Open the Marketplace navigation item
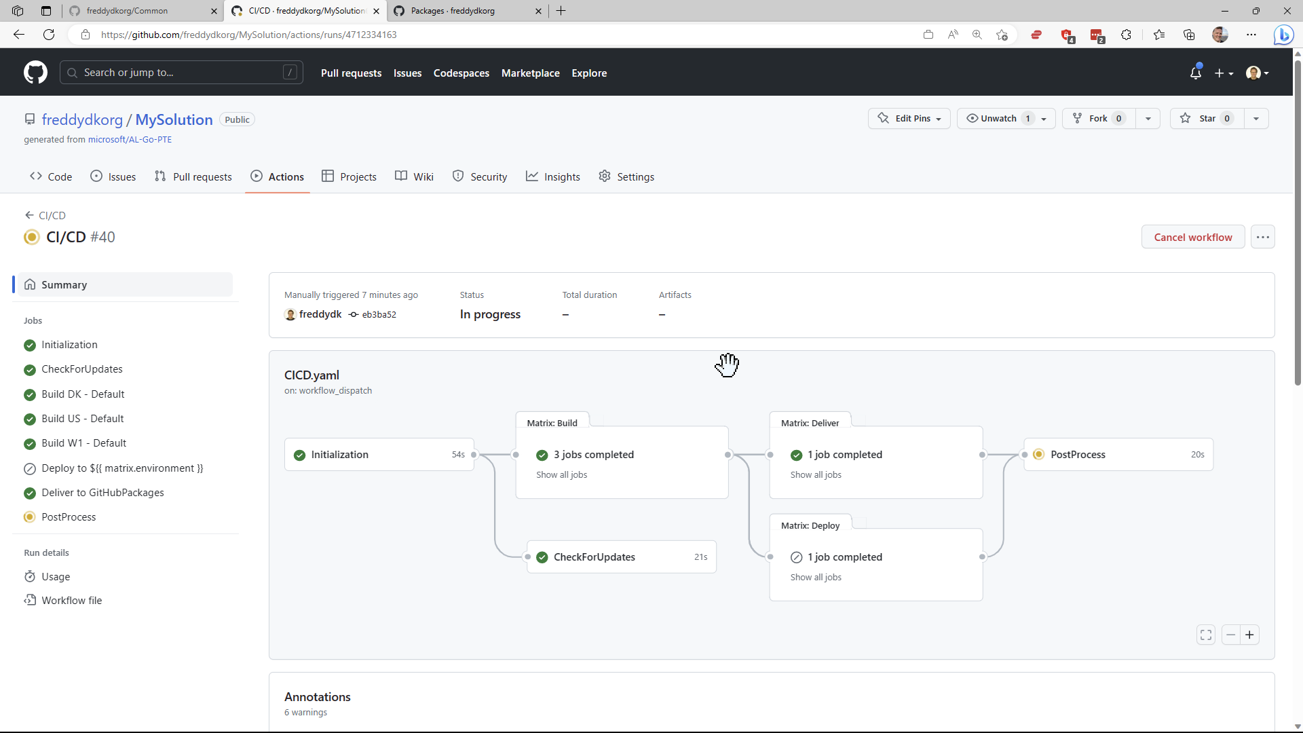The image size is (1303, 733). click(531, 73)
